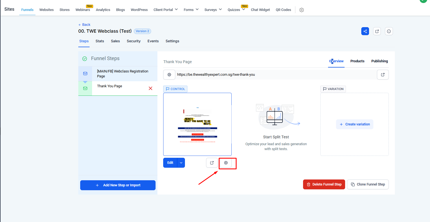Select the control page thumbnail preview
The height and width of the screenshot is (222, 430).
pyautogui.click(x=197, y=124)
